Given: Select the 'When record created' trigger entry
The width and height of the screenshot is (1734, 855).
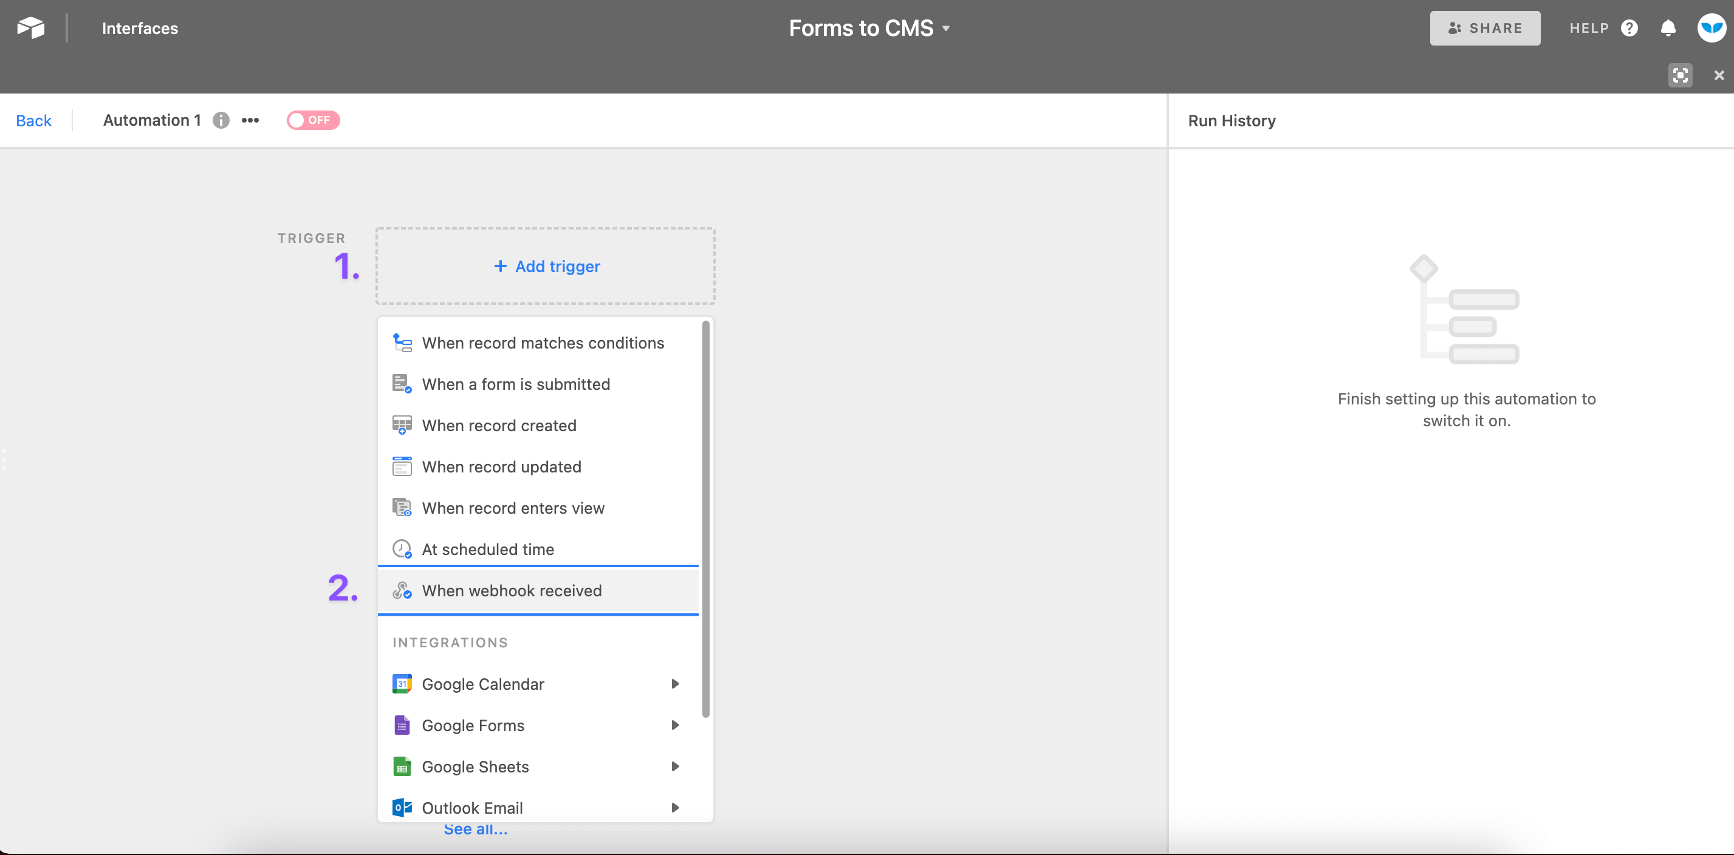Looking at the screenshot, I should (499, 425).
